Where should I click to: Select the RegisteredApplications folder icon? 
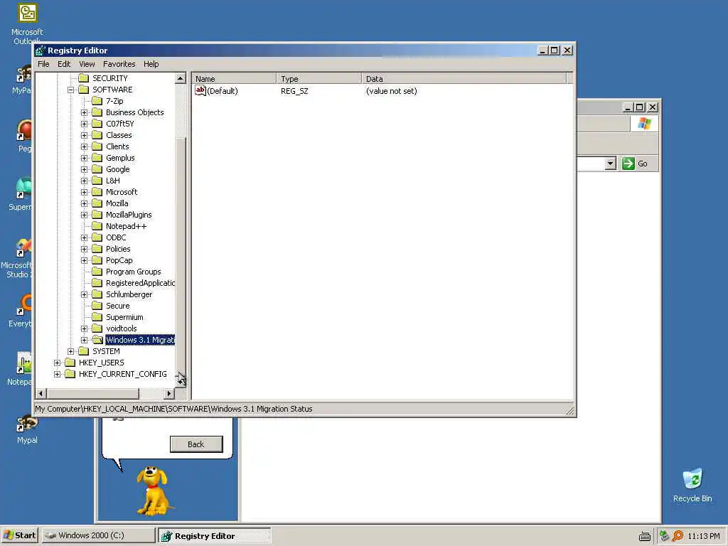click(x=97, y=283)
